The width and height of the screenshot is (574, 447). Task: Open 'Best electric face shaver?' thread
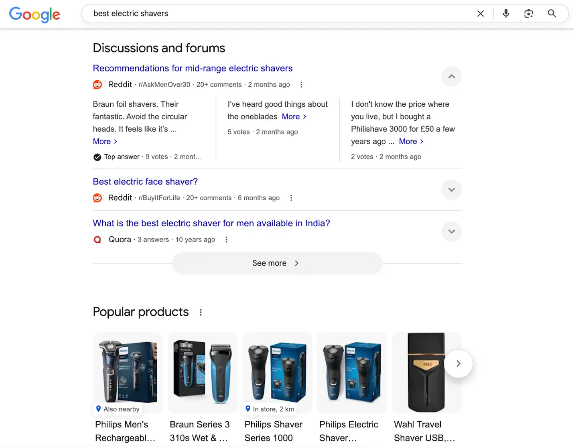point(145,181)
